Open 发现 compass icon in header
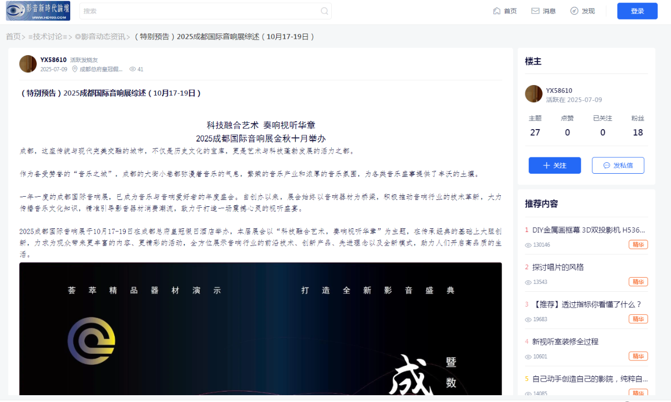 [x=574, y=11]
